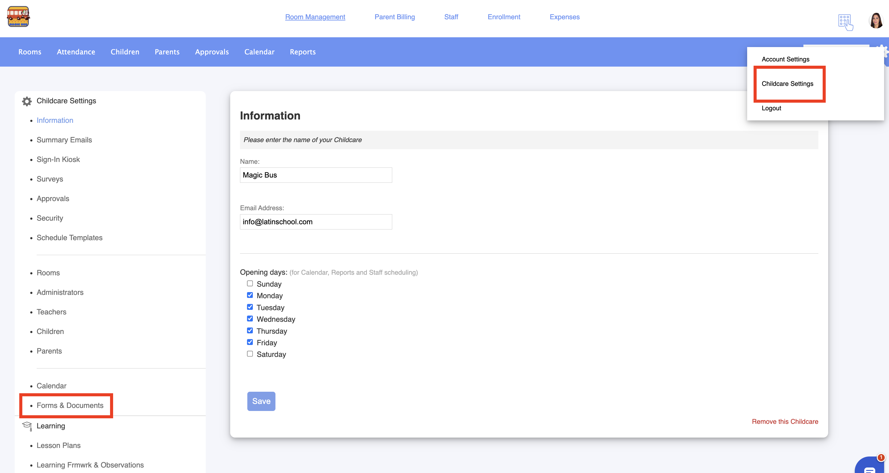The image size is (889, 473).
Task: Click the Remove this Childcare link
Action: [785, 422]
